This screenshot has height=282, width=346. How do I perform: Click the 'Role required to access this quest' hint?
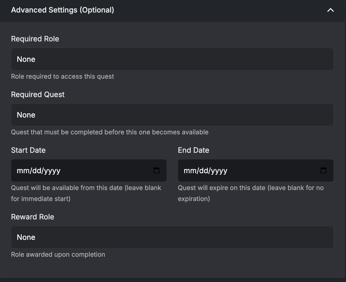(x=62, y=76)
